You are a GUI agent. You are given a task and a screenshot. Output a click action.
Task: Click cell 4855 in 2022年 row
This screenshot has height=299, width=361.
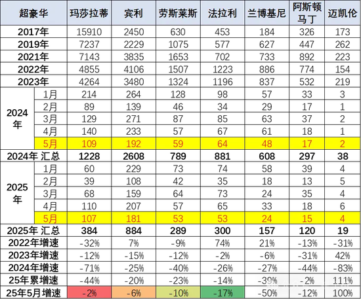[x=89, y=69]
